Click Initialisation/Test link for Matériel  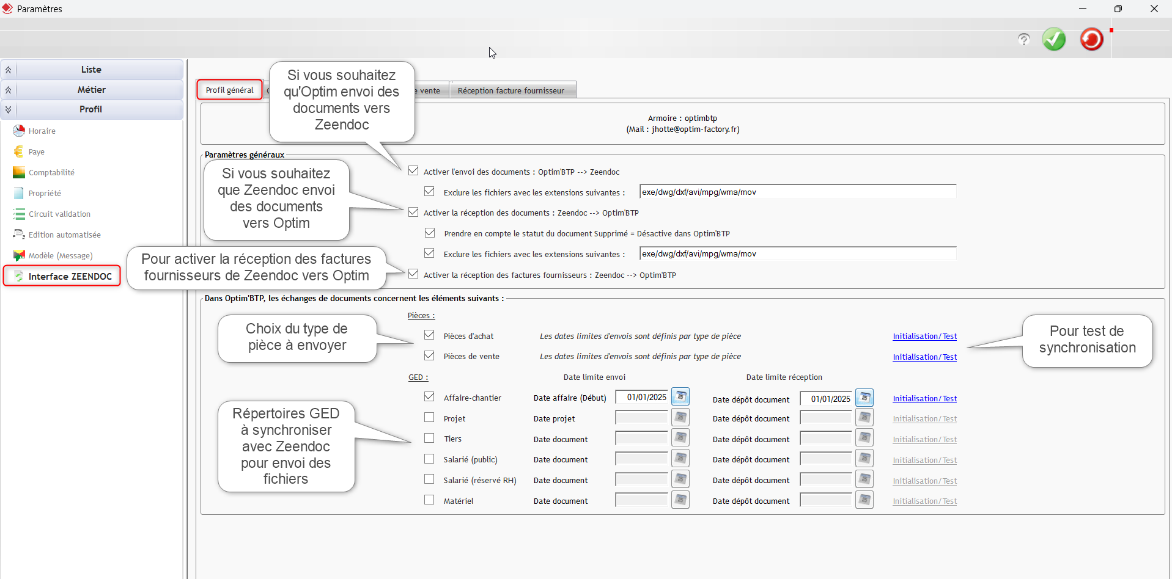(x=924, y=501)
